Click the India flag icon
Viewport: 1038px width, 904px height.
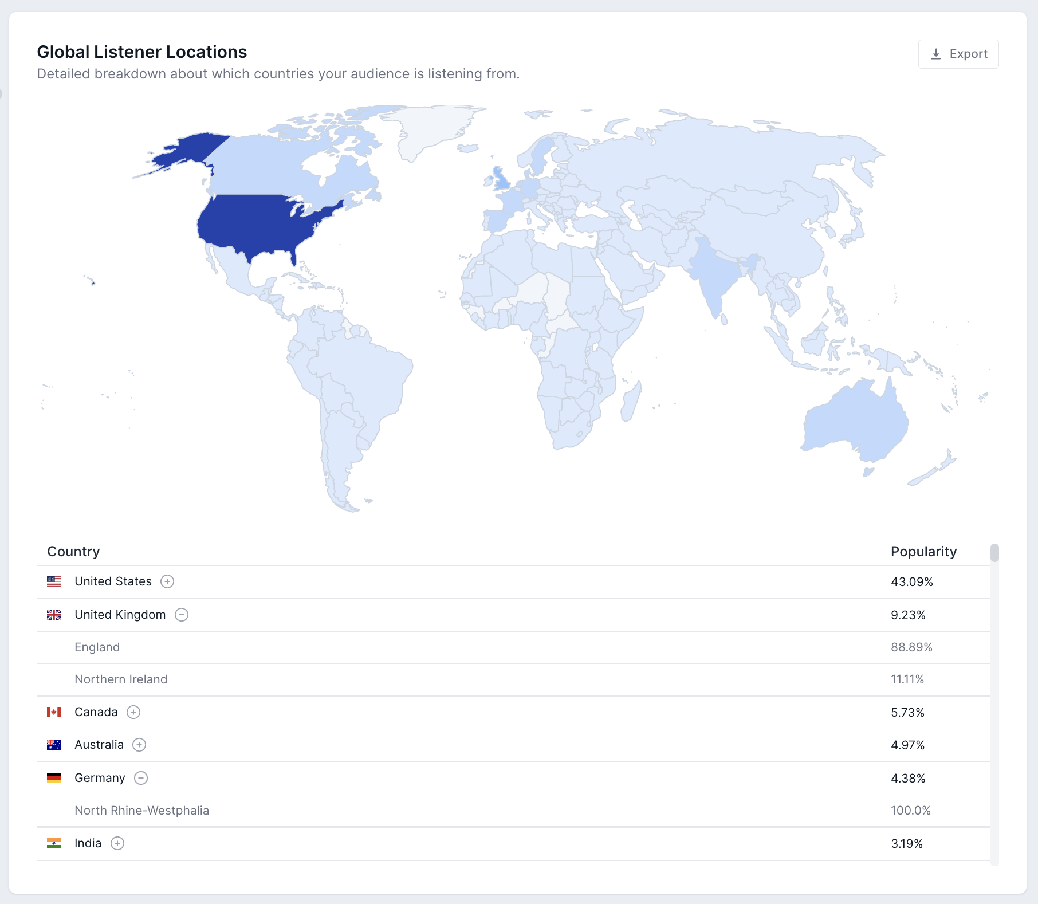tap(54, 843)
